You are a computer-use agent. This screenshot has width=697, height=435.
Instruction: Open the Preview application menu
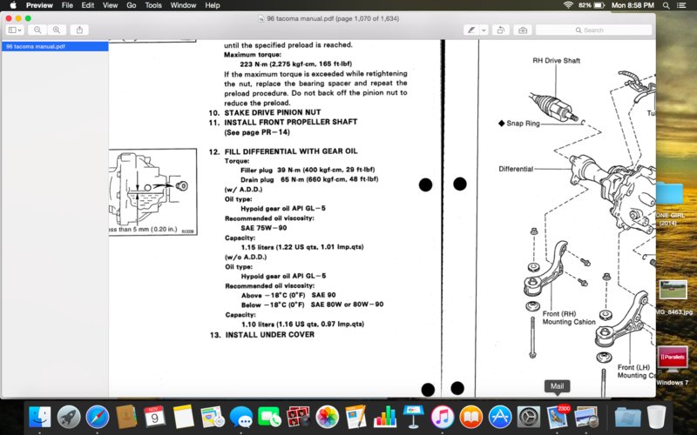tap(39, 5)
